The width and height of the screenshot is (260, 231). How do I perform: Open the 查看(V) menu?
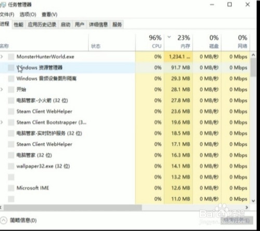pyautogui.click(x=49, y=15)
